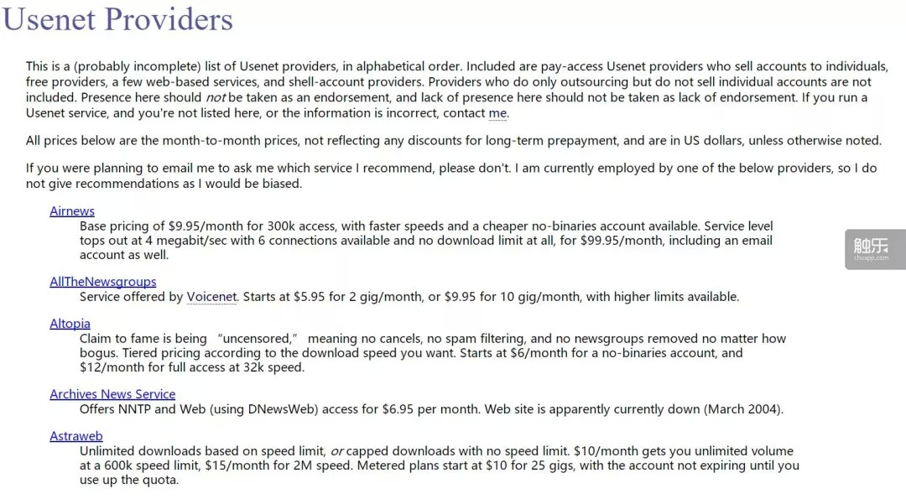Open the Archives News Service link
This screenshot has width=906, height=499.
(112, 394)
